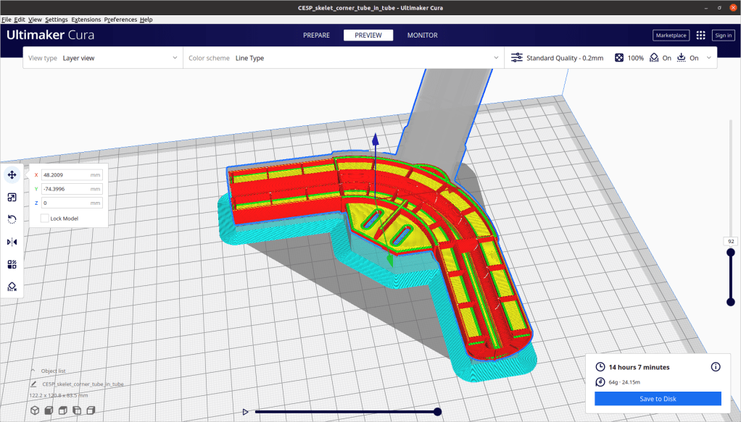Open Per Model Settings tool
The width and height of the screenshot is (741, 422).
click(12, 264)
